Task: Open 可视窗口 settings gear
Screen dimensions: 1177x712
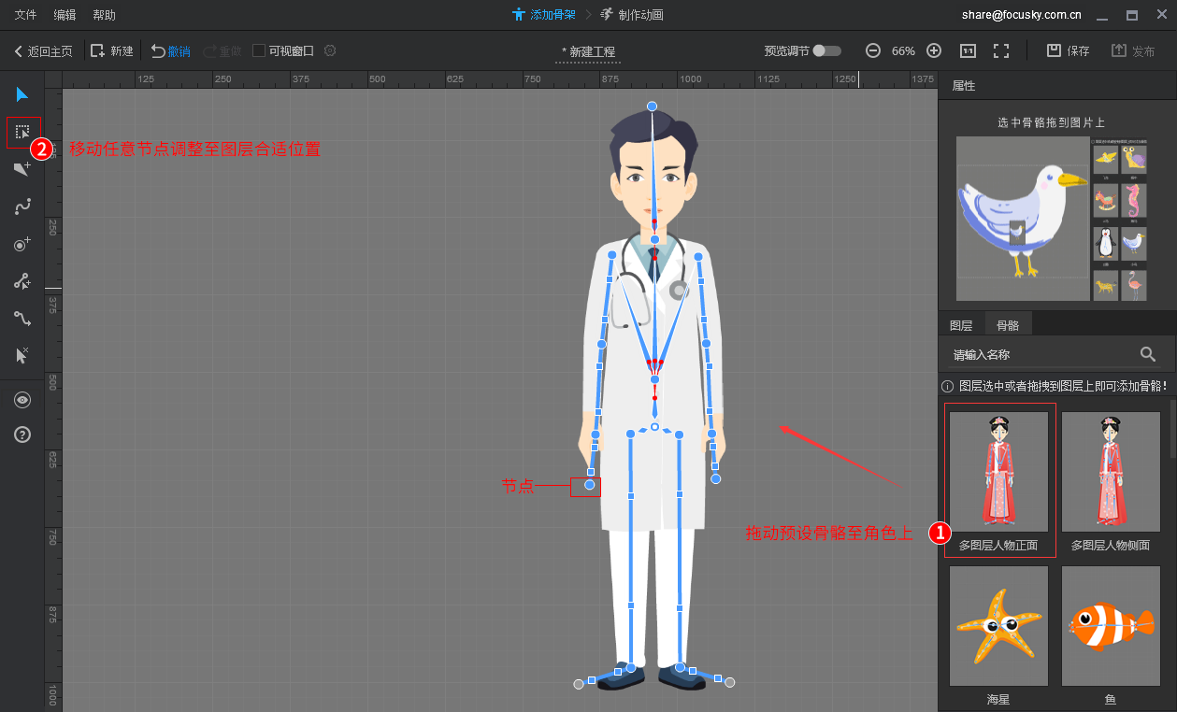Action: click(330, 50)
